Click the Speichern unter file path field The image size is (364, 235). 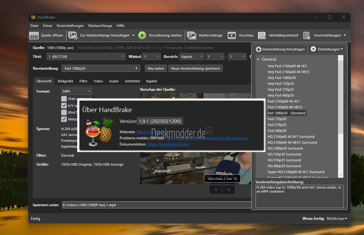156,205
